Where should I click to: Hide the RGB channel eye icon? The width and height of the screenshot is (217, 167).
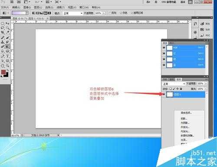point(164,47)
